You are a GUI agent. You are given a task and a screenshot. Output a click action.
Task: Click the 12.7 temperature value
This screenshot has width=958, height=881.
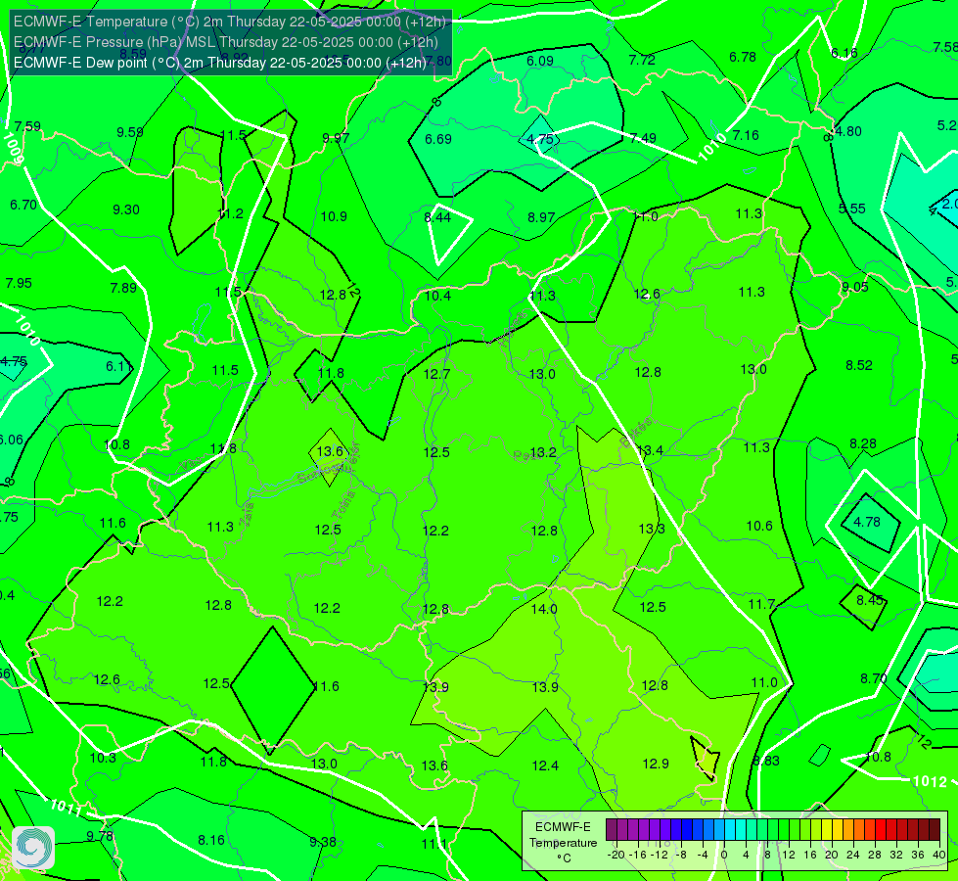[436, 374]
